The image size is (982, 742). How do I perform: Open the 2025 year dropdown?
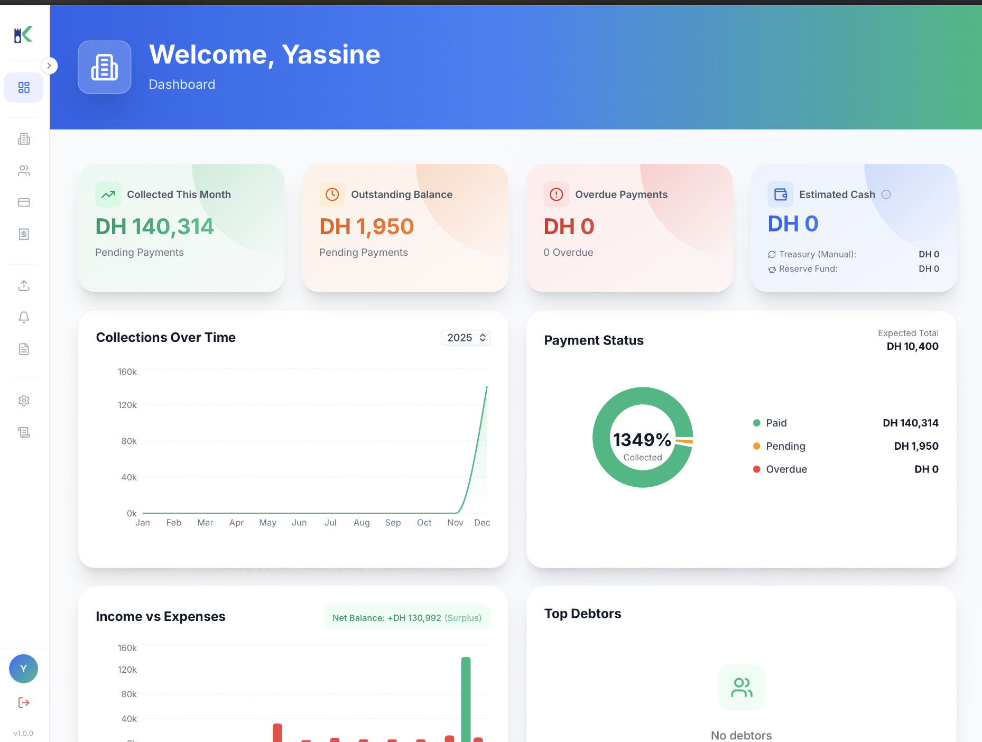point(465,338)
